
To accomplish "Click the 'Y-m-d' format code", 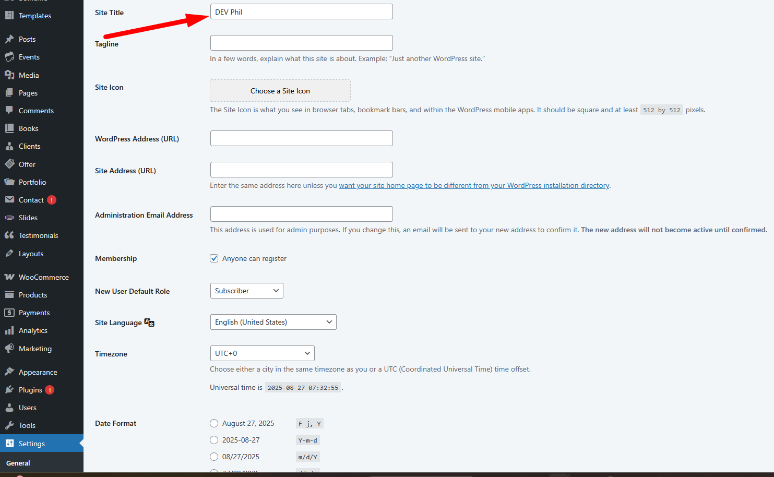I will (x=308, y=440).
